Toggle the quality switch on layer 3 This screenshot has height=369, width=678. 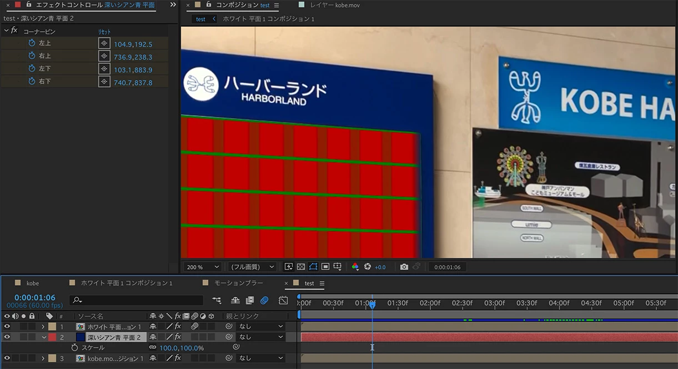click(x=169, y=358)
